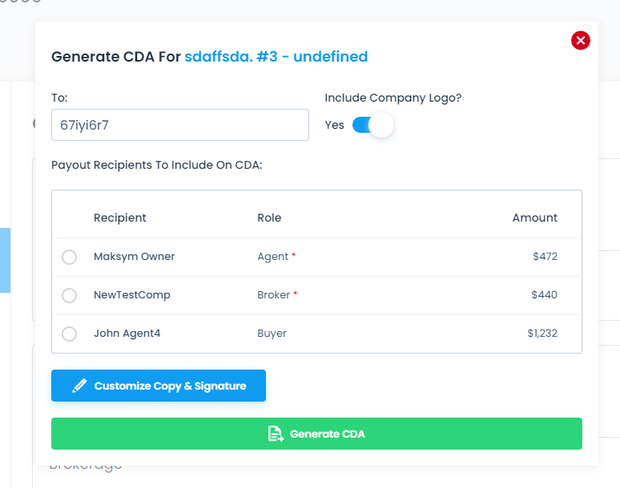Viewport: 620px width, 488px height.
Task: Click the pencil icon on Customize button
Action: pyautogui.click(x=79, y=386)
